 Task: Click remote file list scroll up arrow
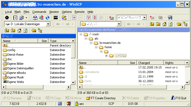tap(187, 63)
